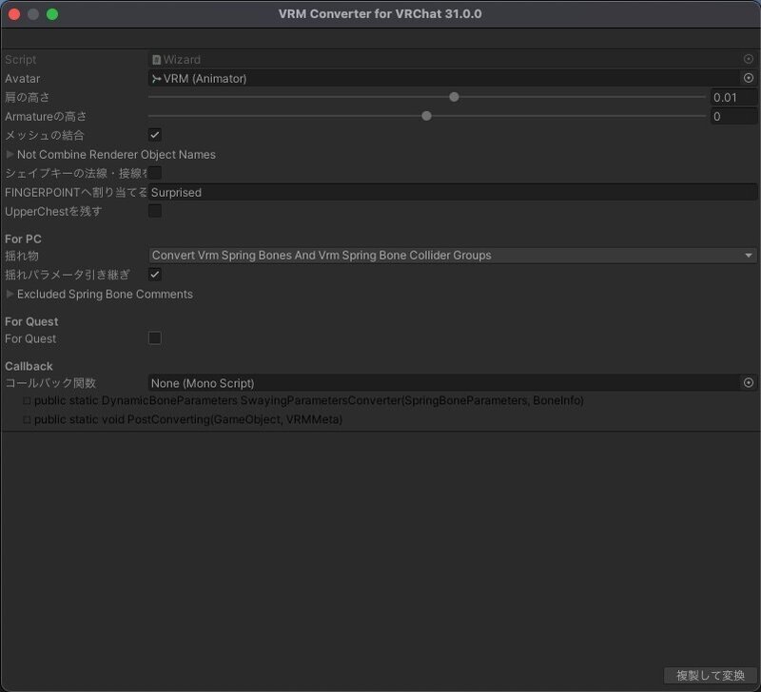This screenshot has width=761, height=692.
Task: Toggle メッシュの結合 checkbox
Action: point(155,135)
